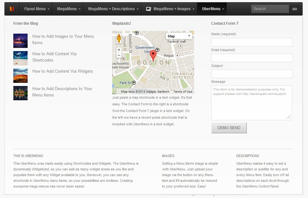Screen dimensions: 308x198
Task: Open 'How to Add Descriptions to Your Menu Items'
Action: [x=62, y=92]
